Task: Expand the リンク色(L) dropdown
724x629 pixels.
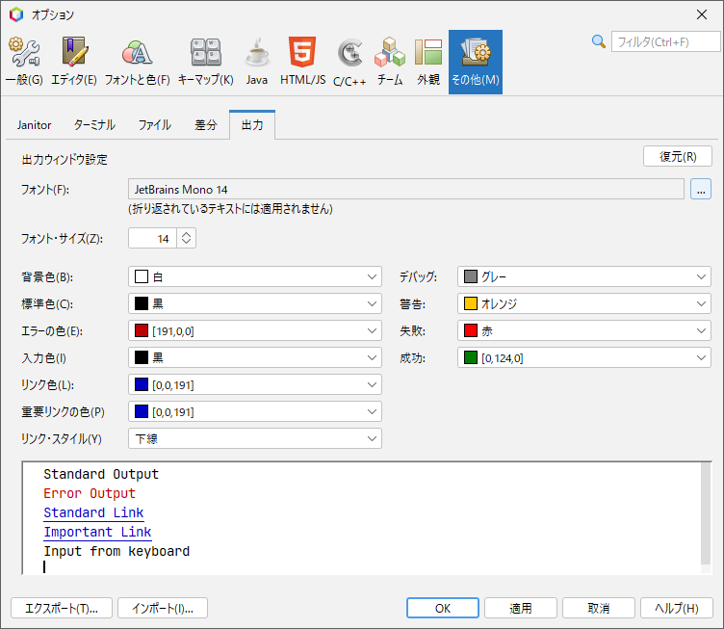Action: coord(255,384)
